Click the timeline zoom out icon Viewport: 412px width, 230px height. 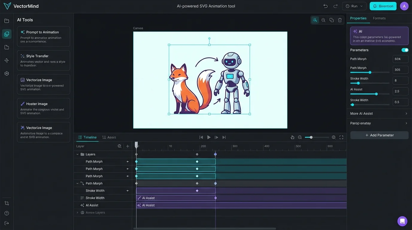pos(300,137)
